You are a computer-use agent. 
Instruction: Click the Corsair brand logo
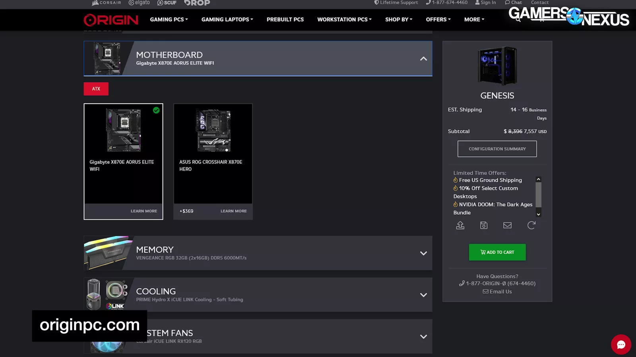(106, 3)
